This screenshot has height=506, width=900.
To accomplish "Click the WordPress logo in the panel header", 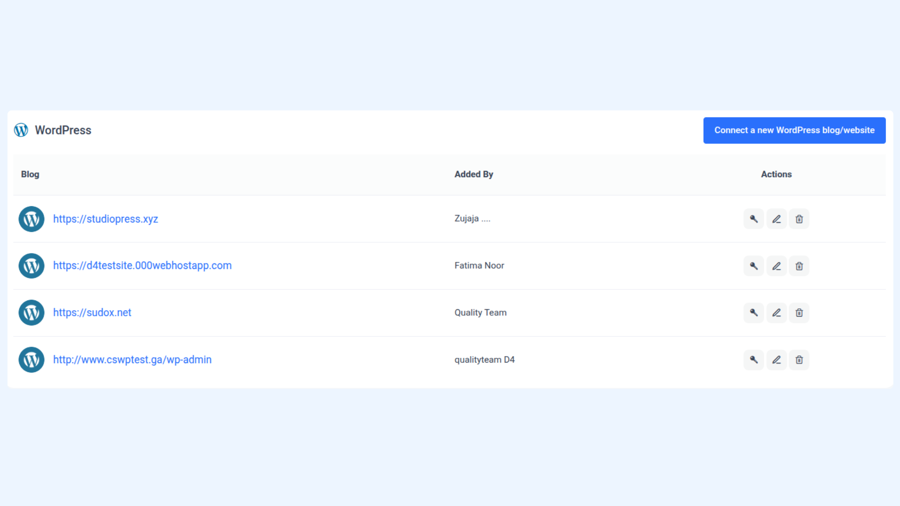I will coord(21,130).
